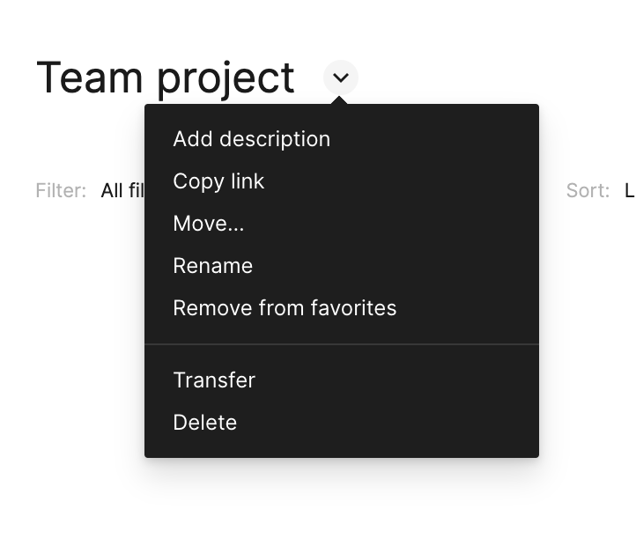Viewport: 636px width, 553px height.
Task: Choose Copy link in the project menu
Action: pyautogui.click(x=218, y=181)
